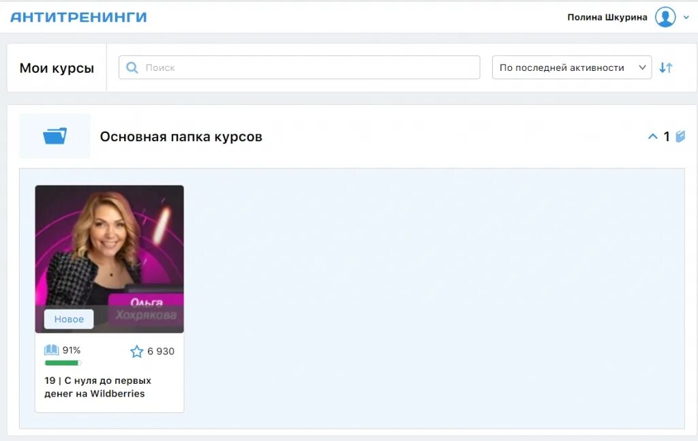Screen dimensions: 698x441
Task: Click the folder course count number 1
Action: (x=667, y=136)
